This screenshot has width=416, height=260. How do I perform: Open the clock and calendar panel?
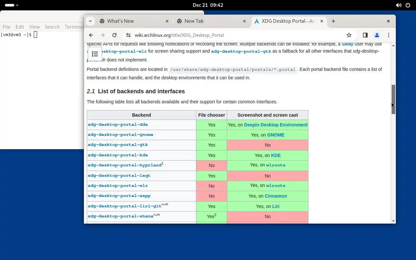[x=208, y=5]
